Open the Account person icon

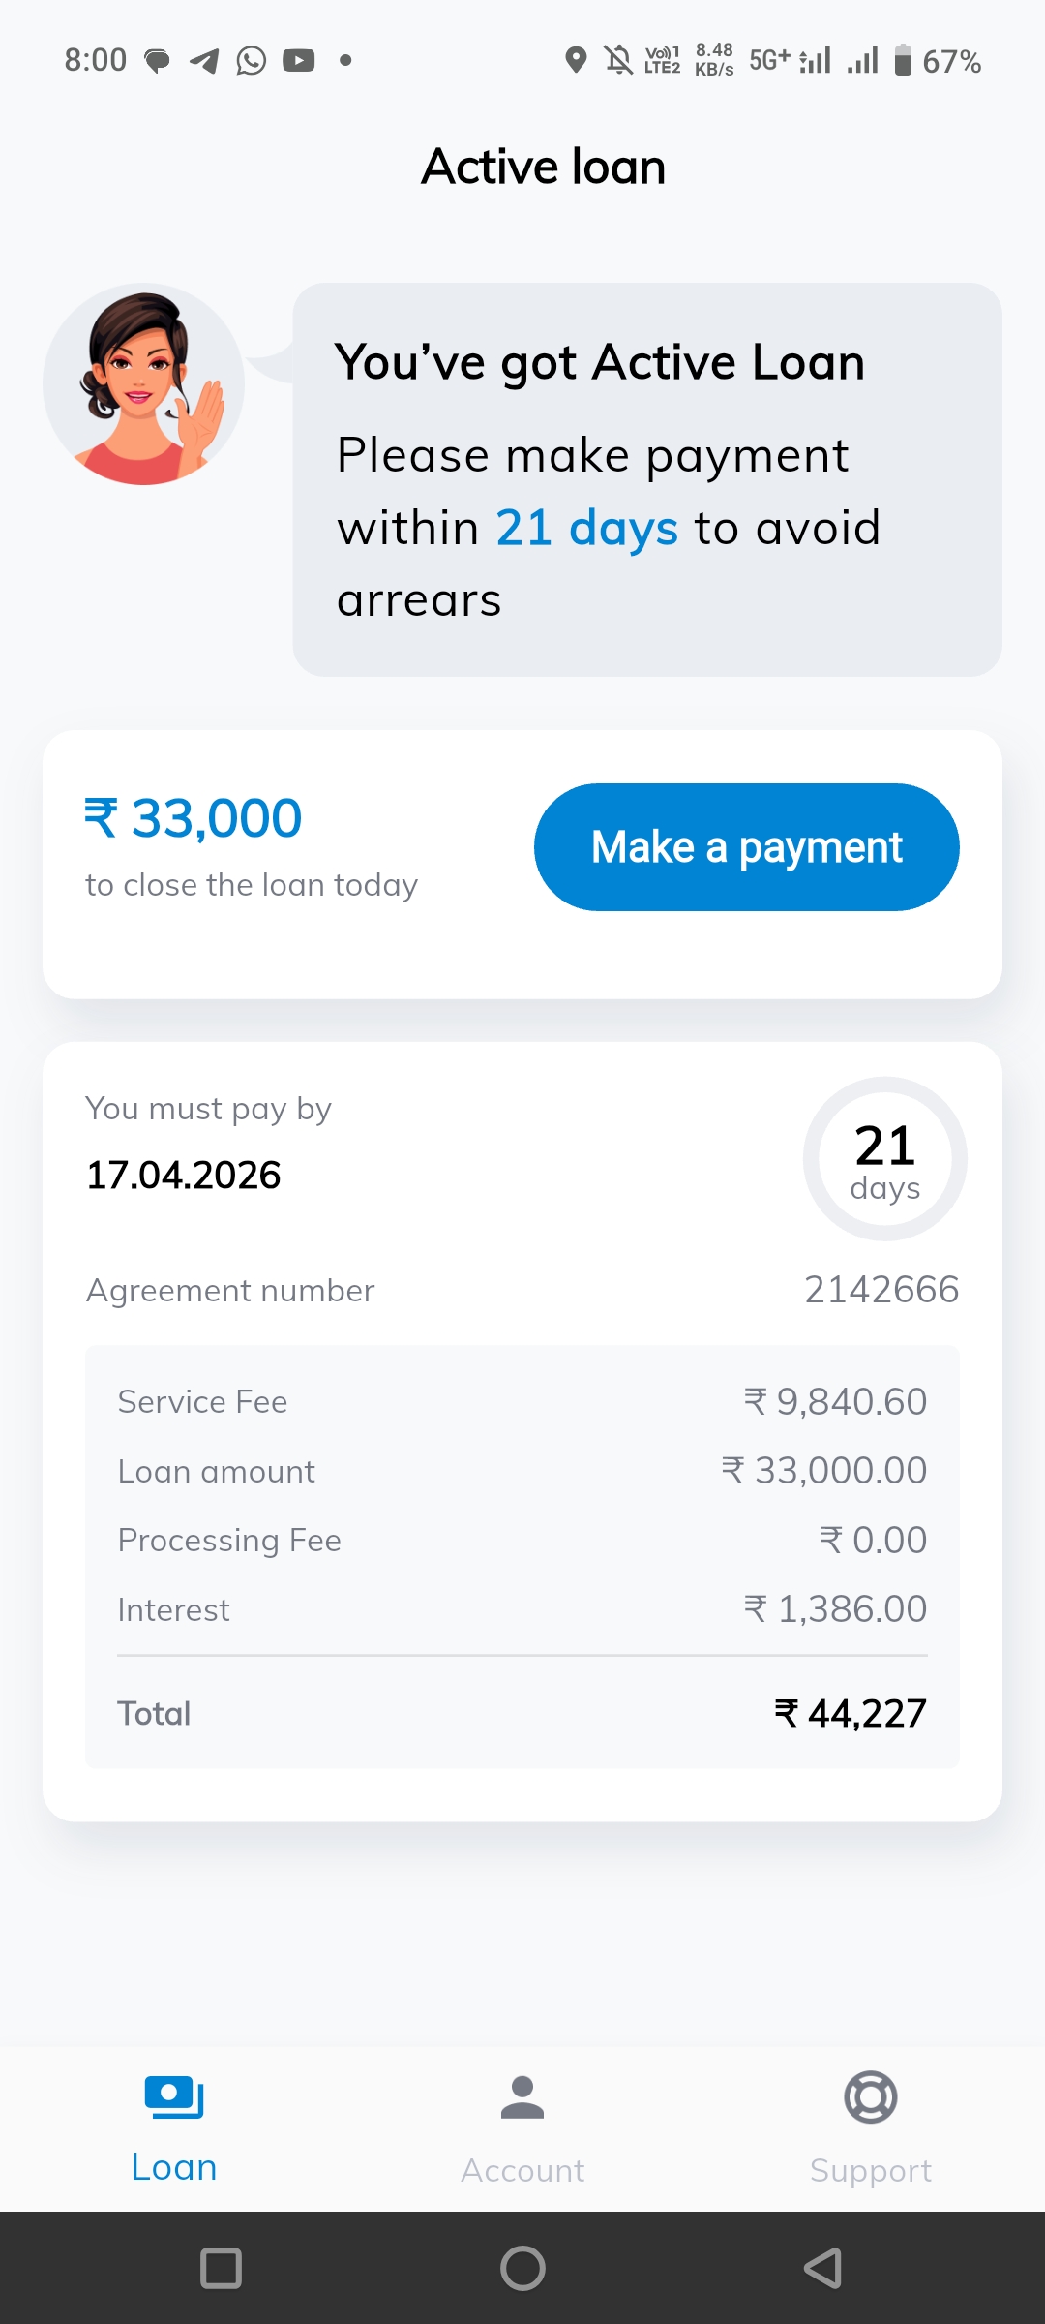(522, 2097)
